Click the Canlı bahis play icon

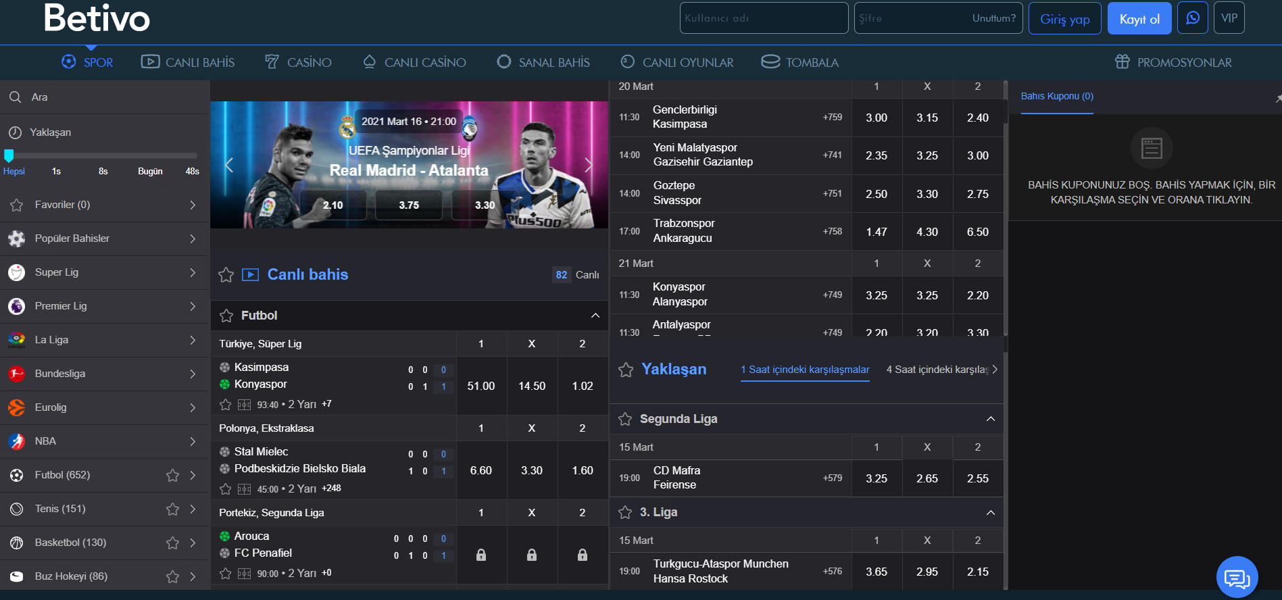click(x=250, y=274)
